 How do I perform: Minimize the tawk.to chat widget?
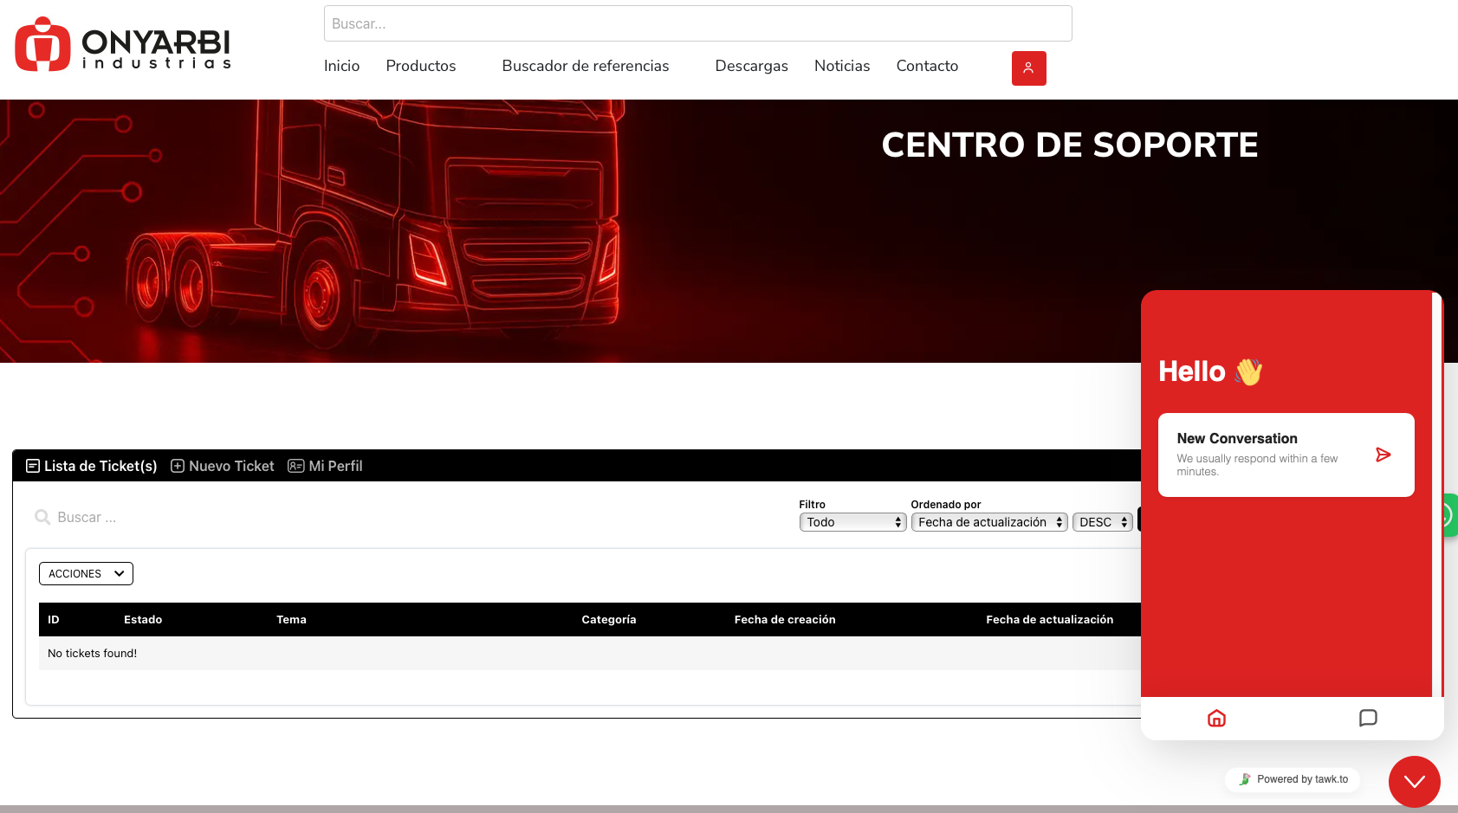tap(1414, 781)
